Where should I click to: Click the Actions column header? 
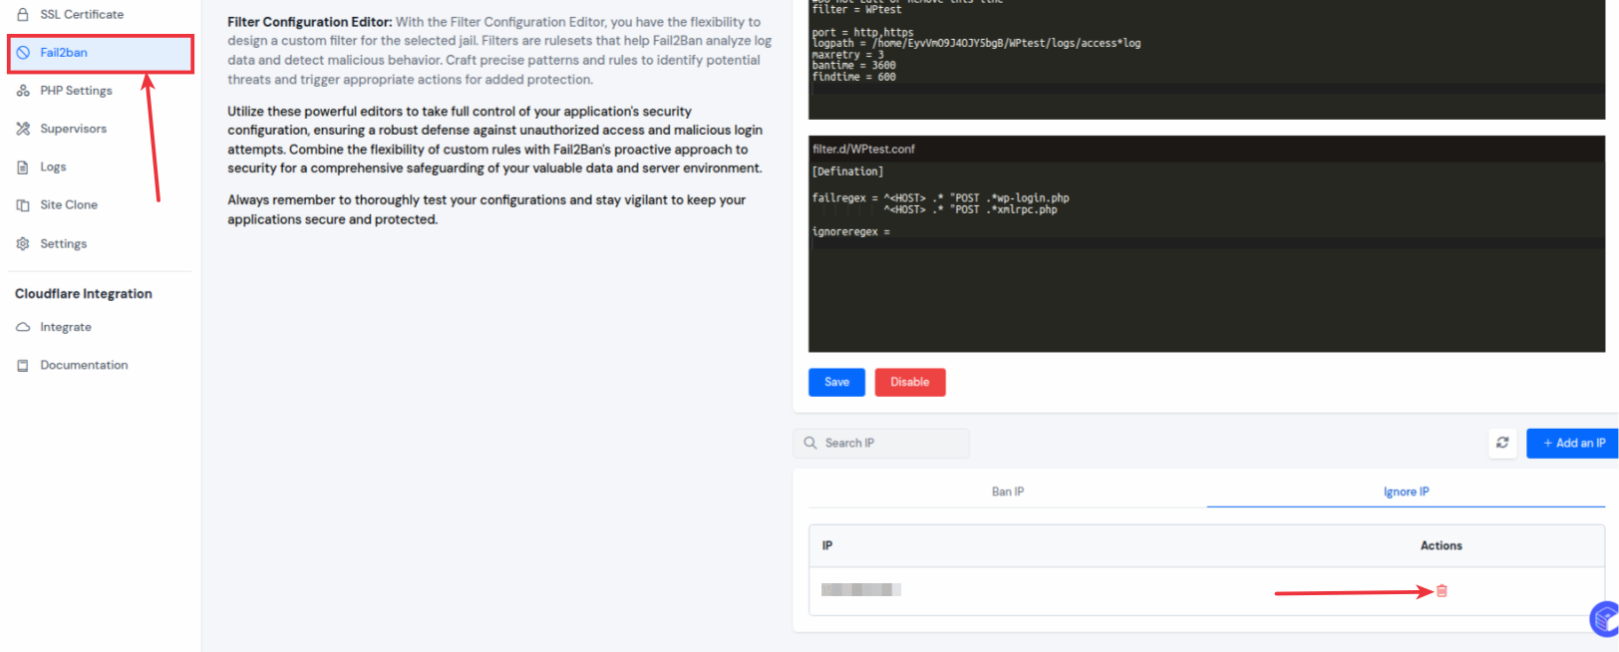[x=1442, y=545]
